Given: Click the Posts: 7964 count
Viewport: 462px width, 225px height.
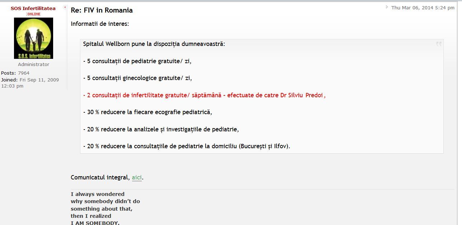Looking at the screenshot, I should point(15,73).
